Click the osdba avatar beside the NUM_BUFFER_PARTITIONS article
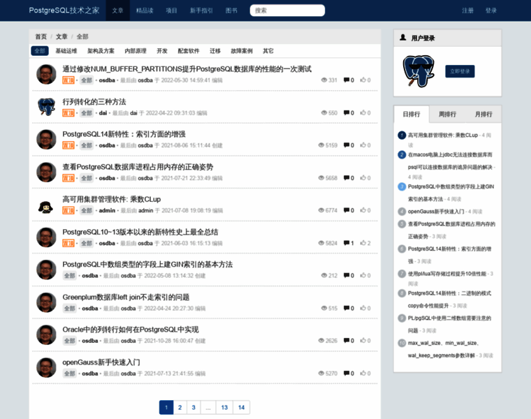This screenshot has height=419, width=531. tap(46, 74)
